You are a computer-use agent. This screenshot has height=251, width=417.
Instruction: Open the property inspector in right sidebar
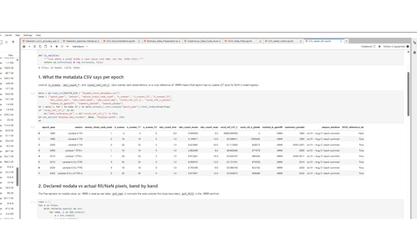(x=415, y=42)
